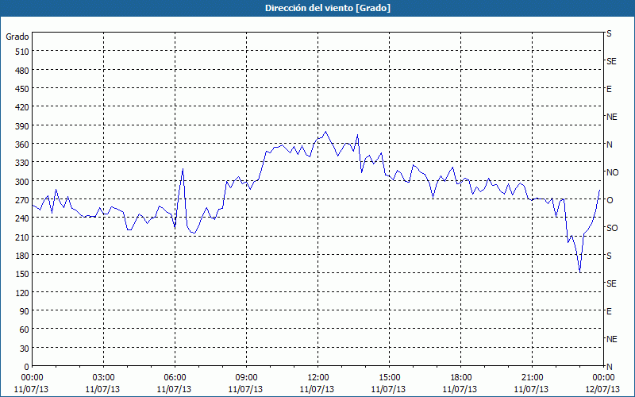Click the 60 degree axis label
Viewport: 635px width, 397px height.
(25, 330)
